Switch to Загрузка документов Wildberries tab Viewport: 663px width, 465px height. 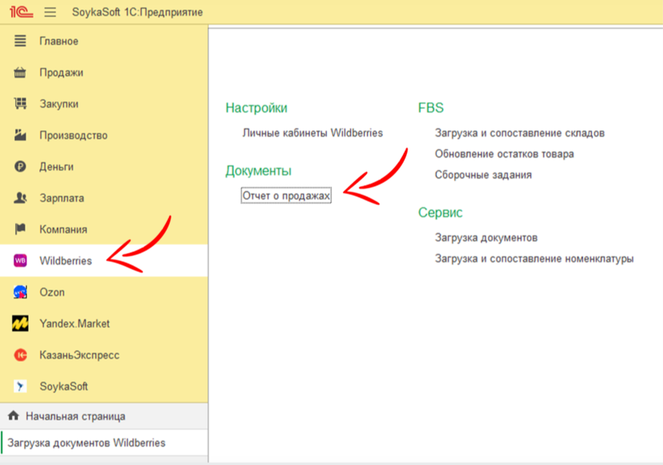[x=87, y=443]
